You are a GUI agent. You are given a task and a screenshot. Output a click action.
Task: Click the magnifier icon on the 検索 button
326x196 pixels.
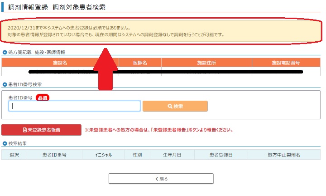pos(170,106)
